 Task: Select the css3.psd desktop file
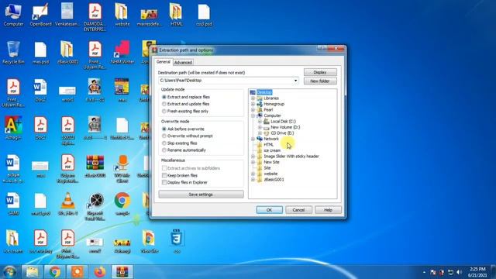204,15
